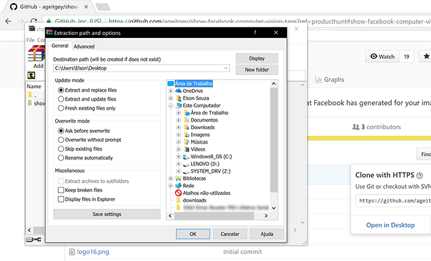This screenshot has height=261, width=431.
Task: Click the Documentos folder icon
Action: tap(187, 120)
